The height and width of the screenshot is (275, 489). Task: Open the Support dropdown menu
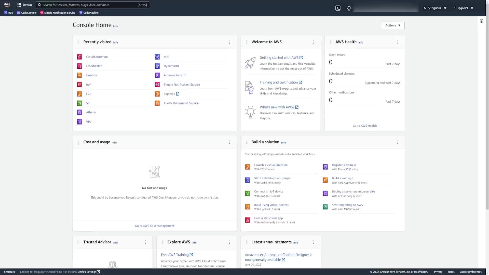tap(464, 8)
